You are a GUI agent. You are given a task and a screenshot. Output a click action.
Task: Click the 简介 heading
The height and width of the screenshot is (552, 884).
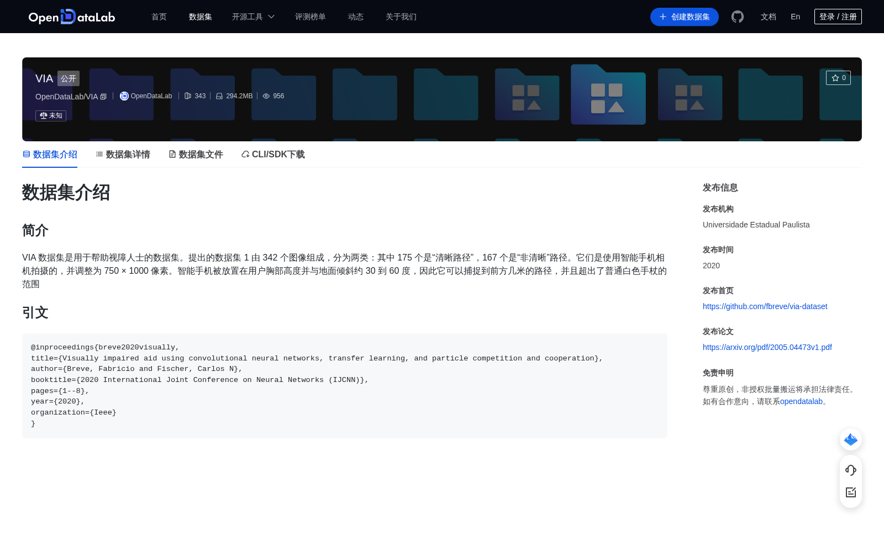(x=35, y=230)
